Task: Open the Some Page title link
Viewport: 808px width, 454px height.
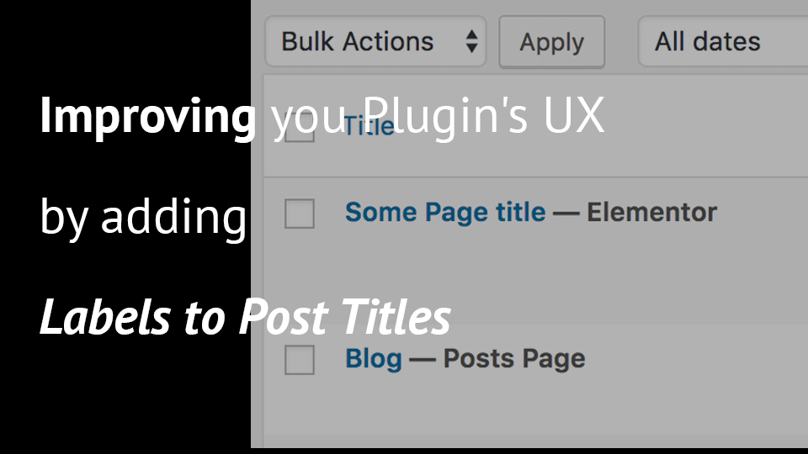Action: click(445, 213)
